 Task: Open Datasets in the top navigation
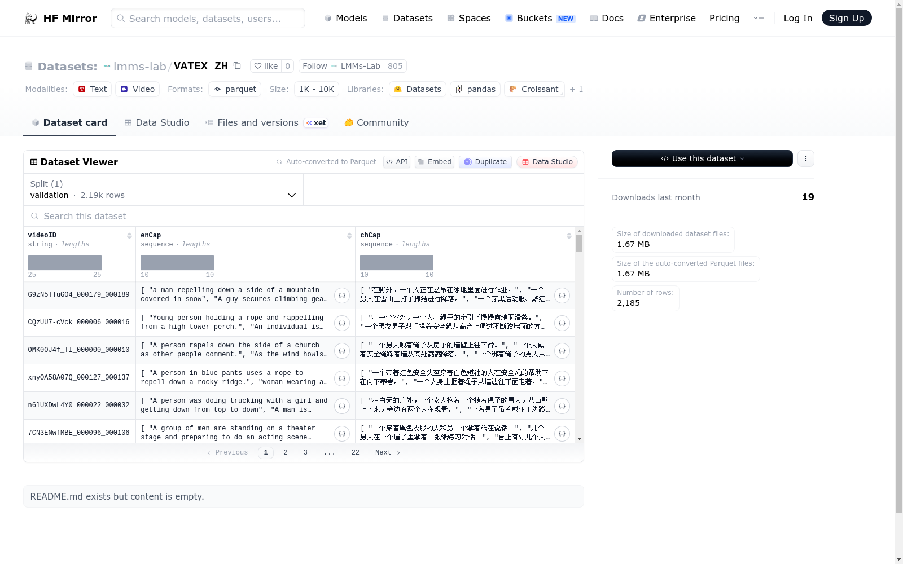click(x=407, y=19)
